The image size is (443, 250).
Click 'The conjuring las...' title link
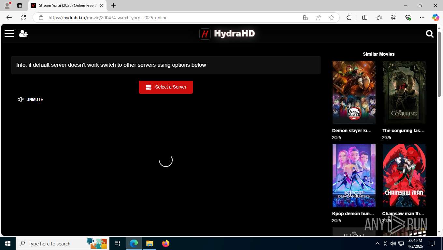tap(403, 131)
